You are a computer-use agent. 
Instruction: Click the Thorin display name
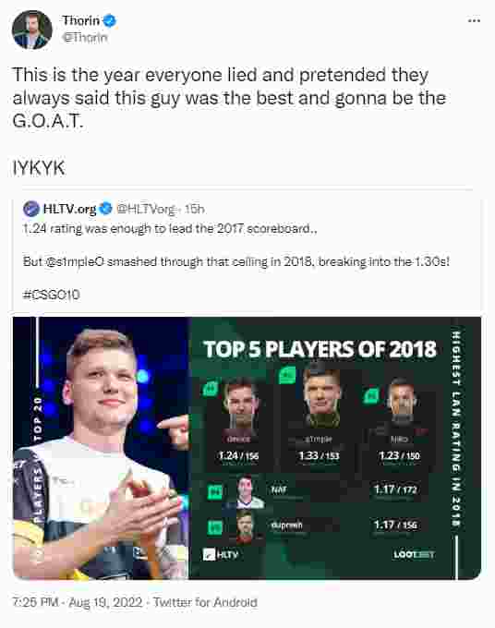(81, 20)
